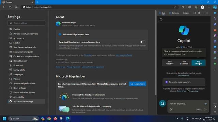Use the microphone in Copilot chat box

(x=205, y=103)
